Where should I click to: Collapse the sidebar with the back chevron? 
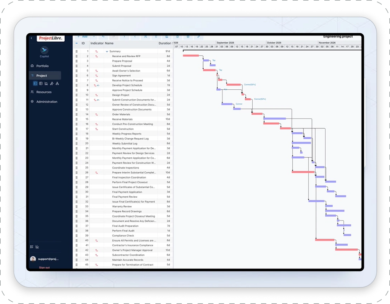(32, 38)
